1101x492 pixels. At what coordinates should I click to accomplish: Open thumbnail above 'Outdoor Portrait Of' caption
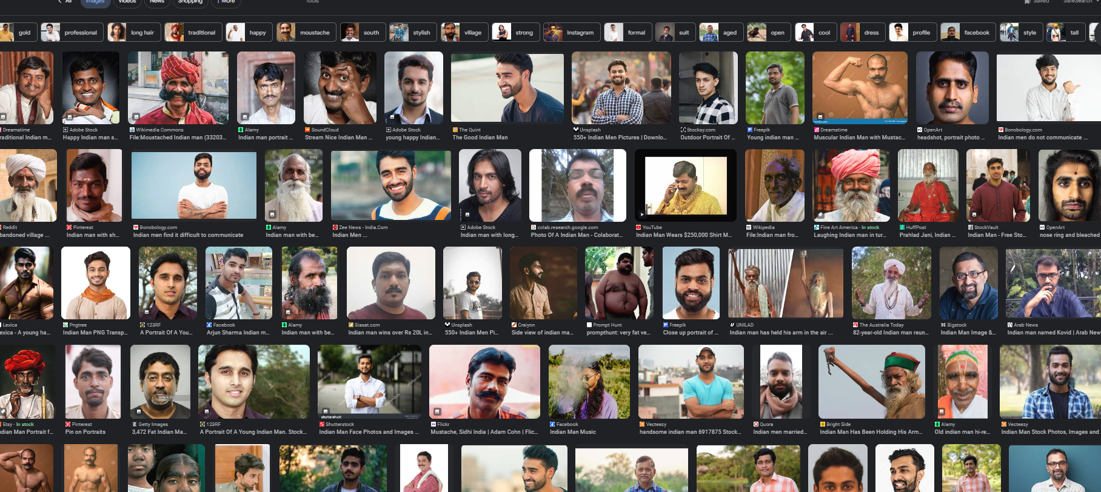click(x=708, y=88)
